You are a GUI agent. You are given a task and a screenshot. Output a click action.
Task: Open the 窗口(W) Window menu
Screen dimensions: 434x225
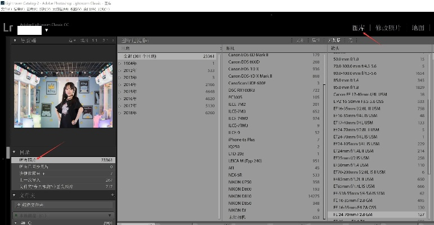(x=90, y=9)
